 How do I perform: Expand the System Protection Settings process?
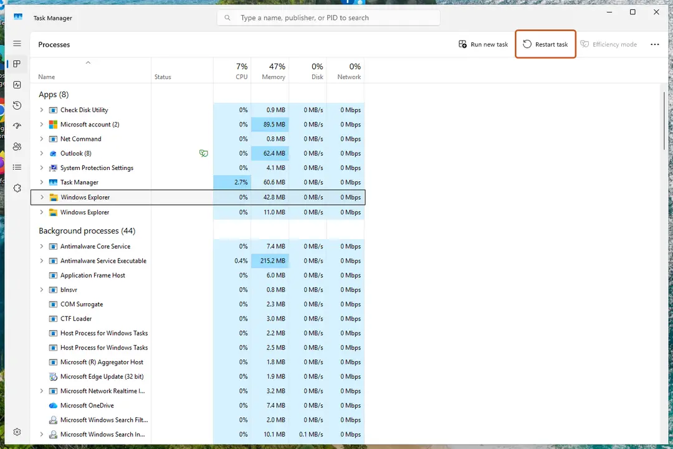[42, 168]
